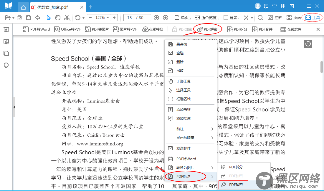Select the arrow selection tool
The width and height of the screenshot is (324, 191).
click(49, 18)
